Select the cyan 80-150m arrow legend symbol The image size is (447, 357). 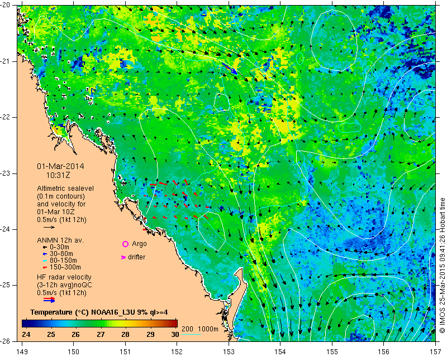point(45,260)
